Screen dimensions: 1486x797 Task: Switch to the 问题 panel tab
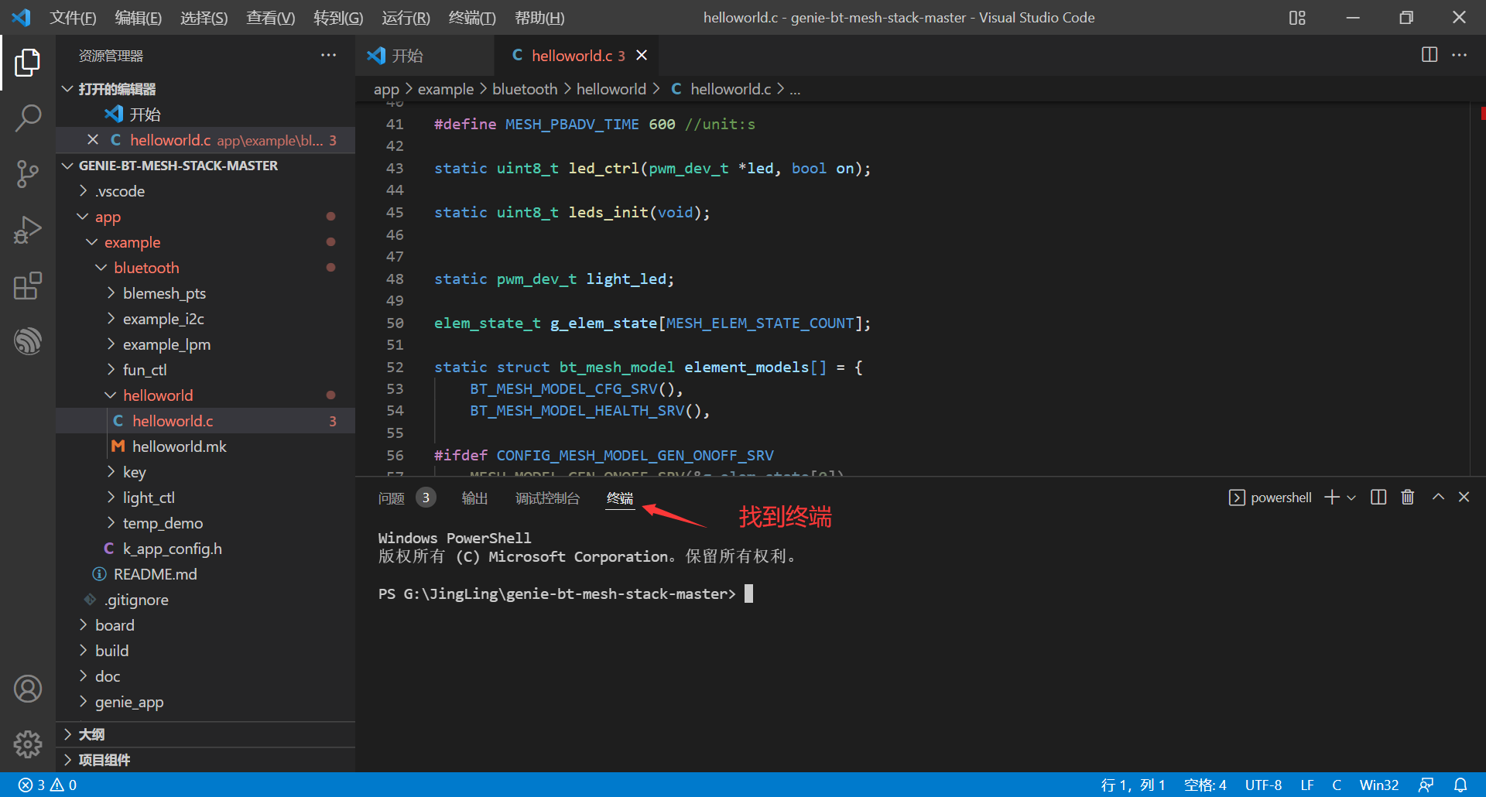pyautogui.click(x=392, y=498)
